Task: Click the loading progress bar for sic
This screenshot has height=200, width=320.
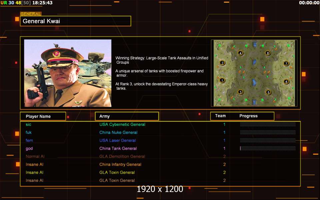Action: pos(268,124)
